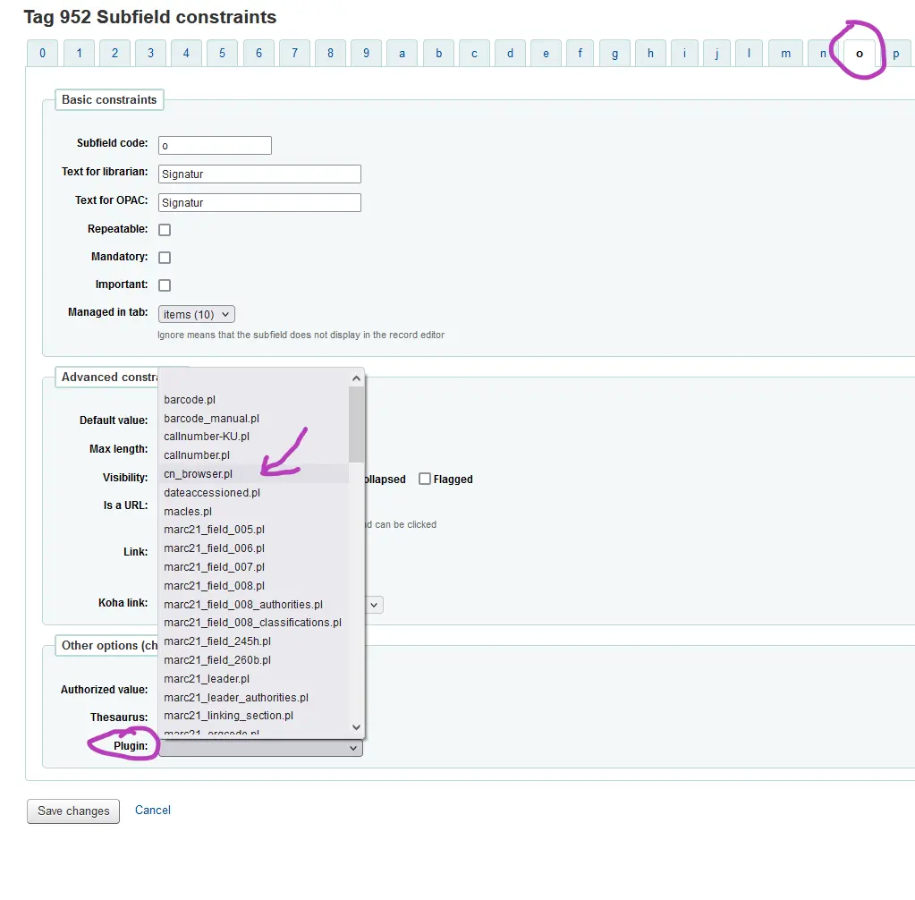Pick marc21_field_008.pl plugin

click(253, 585)
